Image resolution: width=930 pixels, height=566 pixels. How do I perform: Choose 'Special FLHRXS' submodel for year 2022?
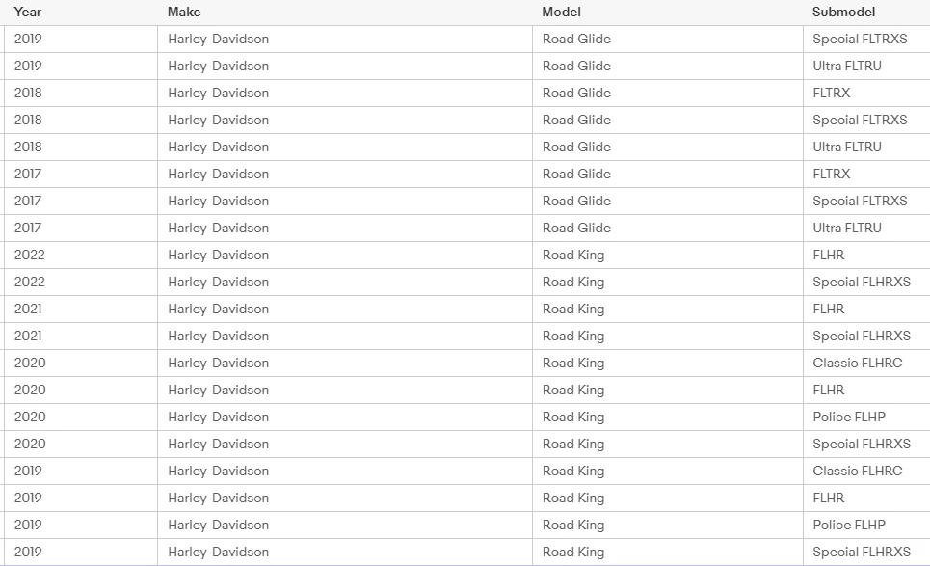point(862,282)
